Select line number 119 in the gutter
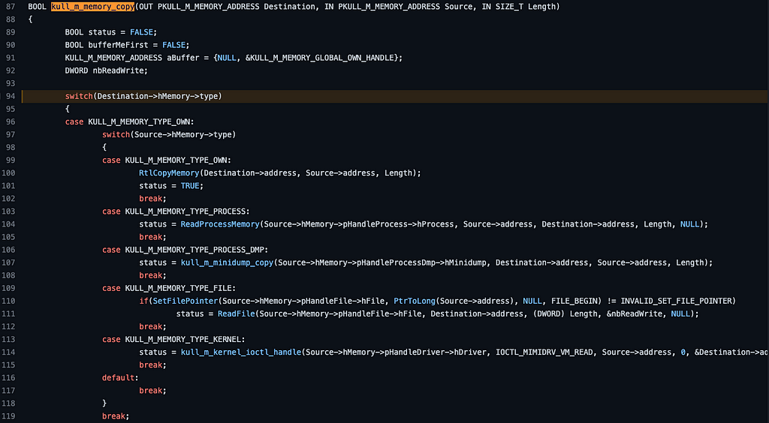The height and width of the screenshot is (423, 769). click(8, 416)
